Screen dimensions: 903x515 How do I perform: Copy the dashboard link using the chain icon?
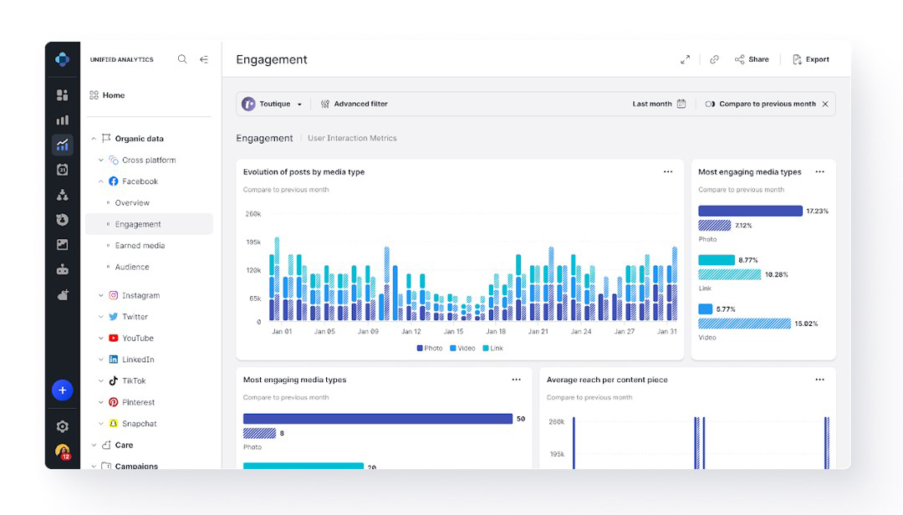pyautogui.click(x=714, y=59)
